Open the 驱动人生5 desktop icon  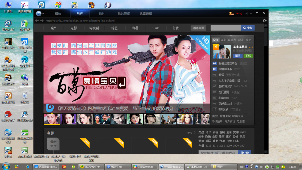click(8, 25)
